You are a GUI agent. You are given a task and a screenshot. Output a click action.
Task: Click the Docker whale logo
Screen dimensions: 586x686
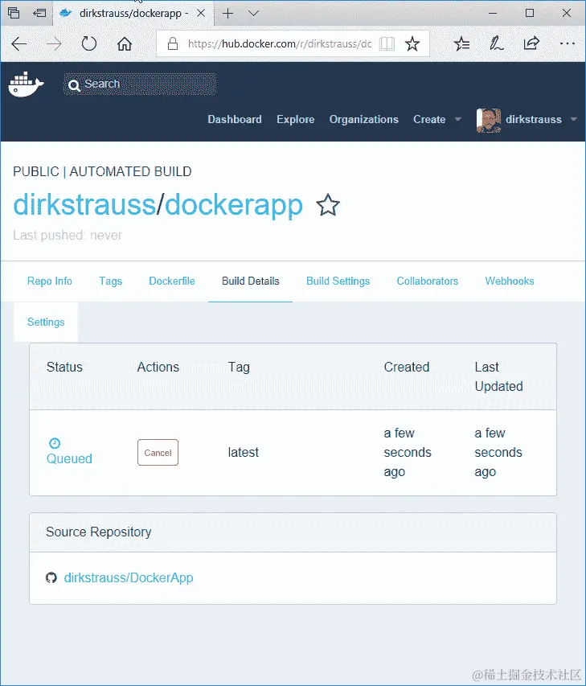[26, 84]
